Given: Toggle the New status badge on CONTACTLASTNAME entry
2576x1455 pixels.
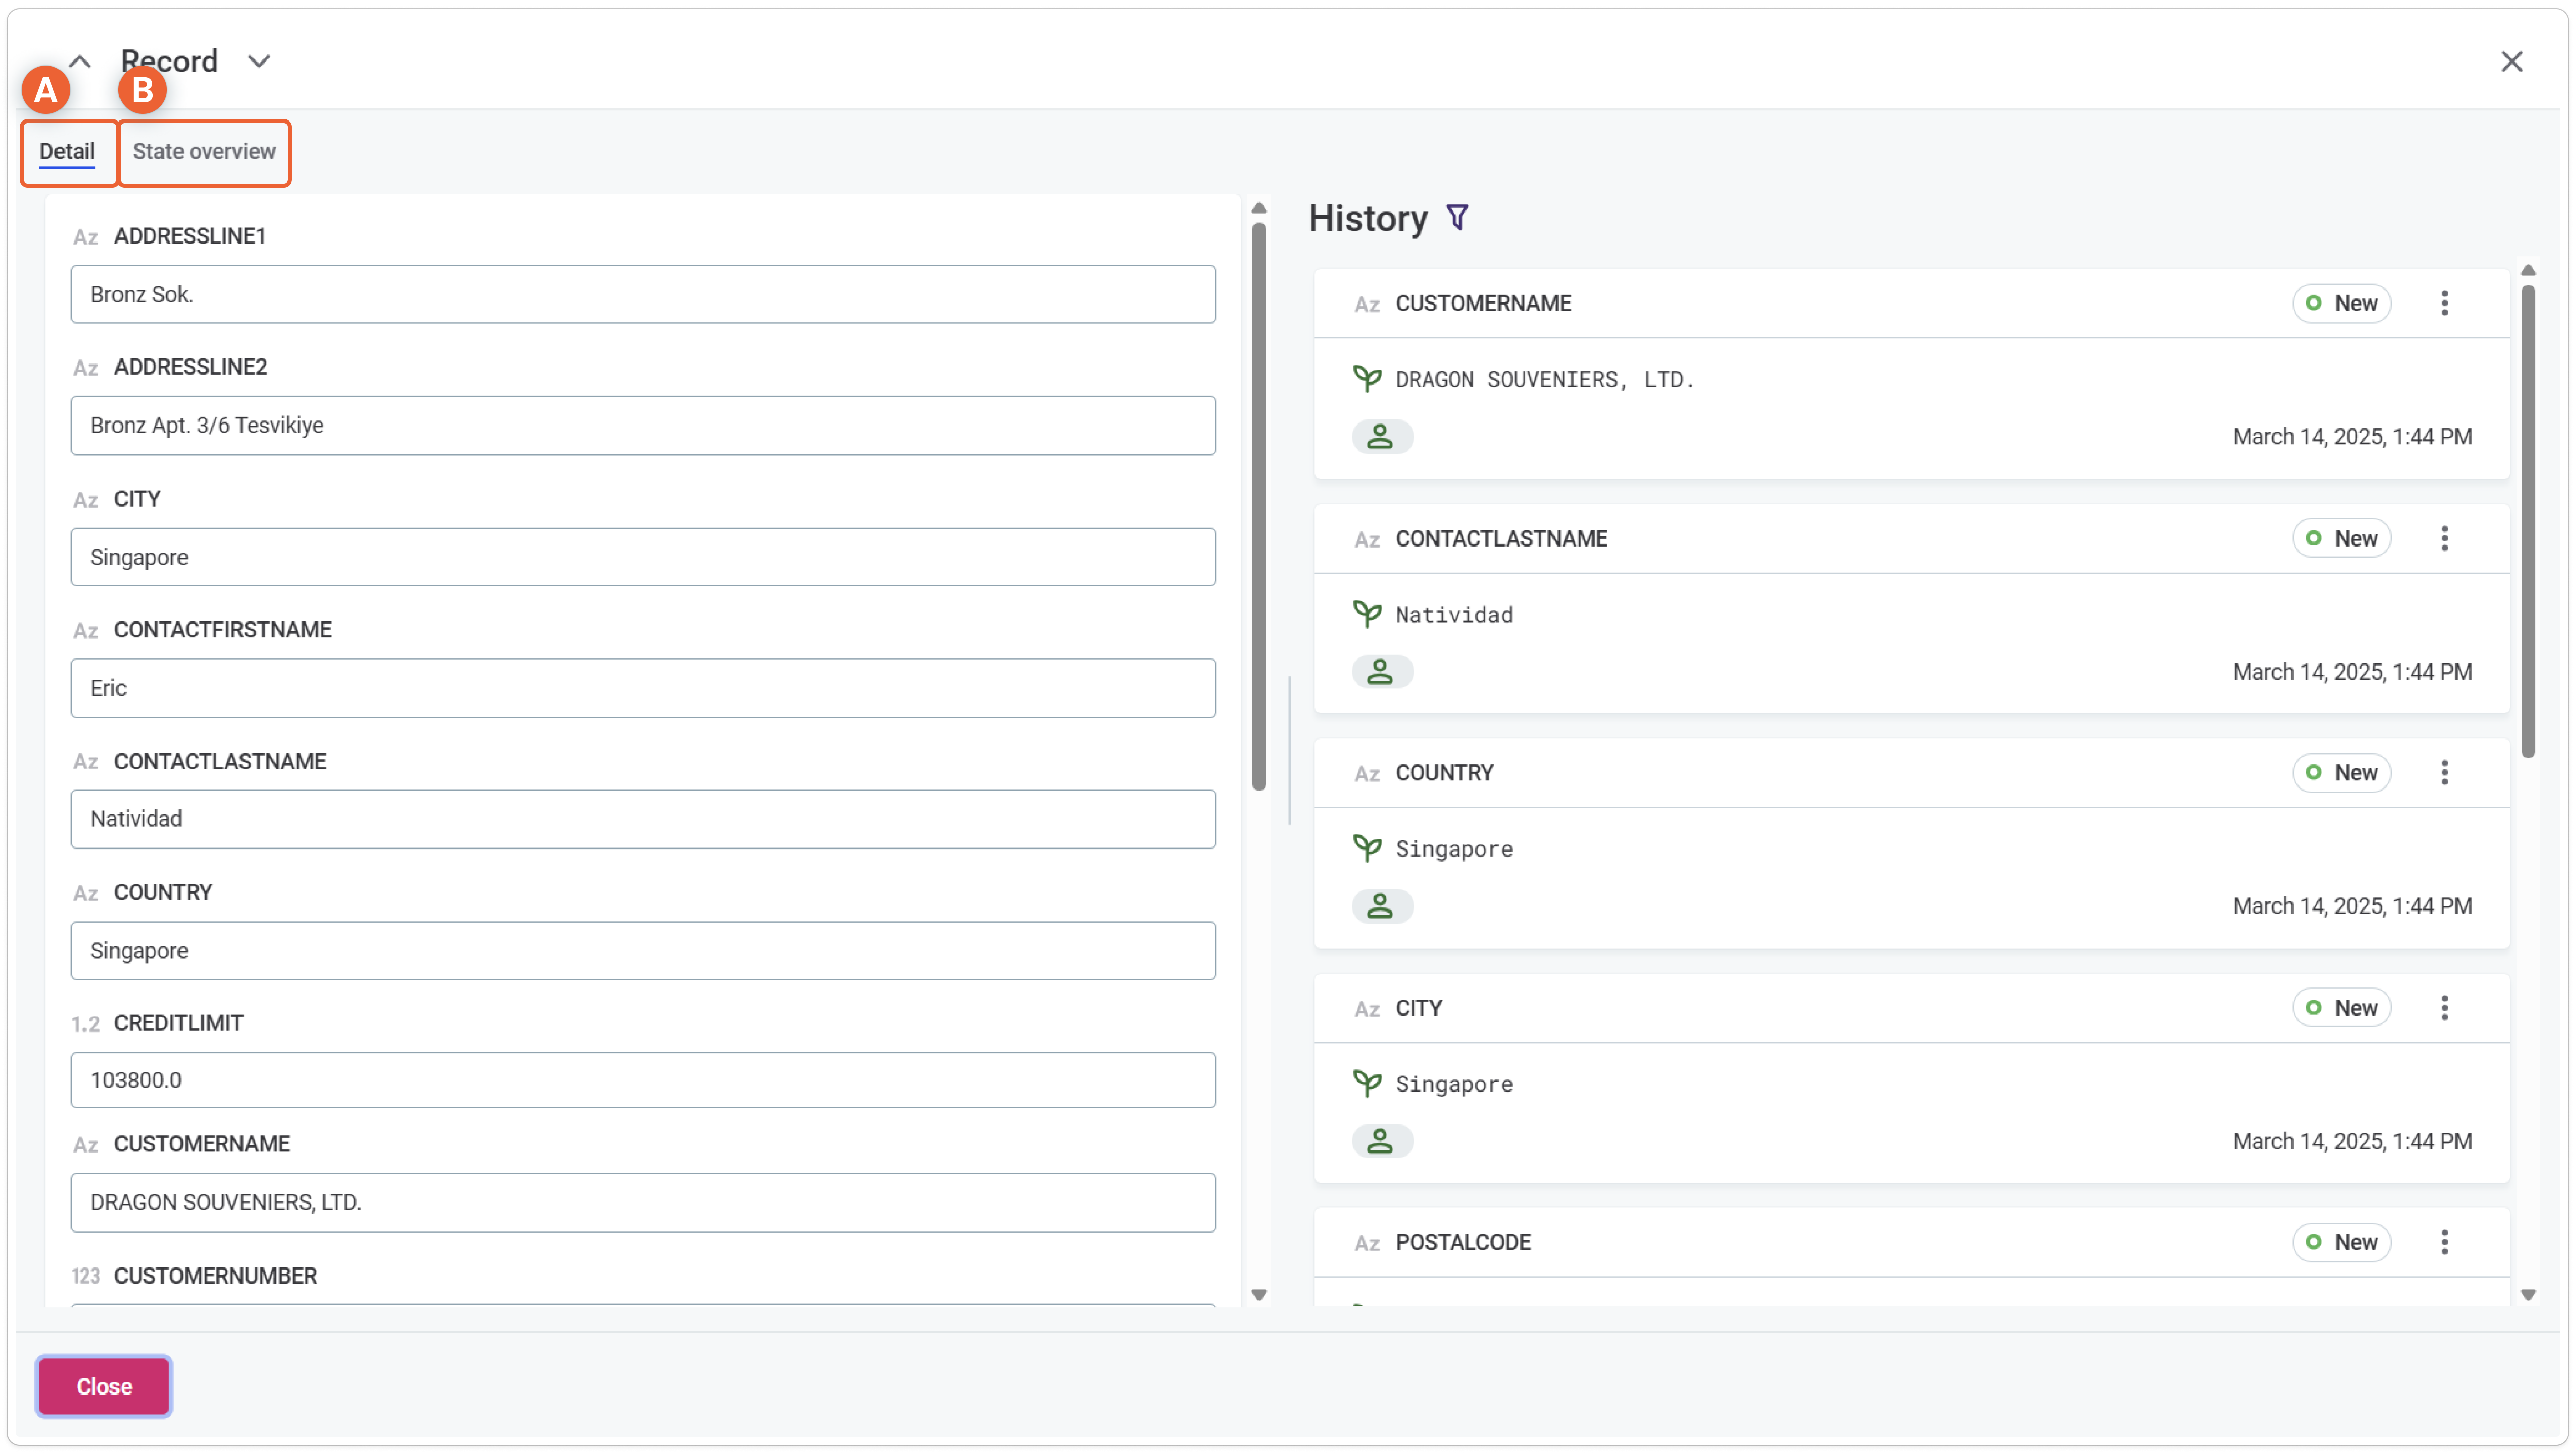Looking at the screenshot, I should point(2342,537).
